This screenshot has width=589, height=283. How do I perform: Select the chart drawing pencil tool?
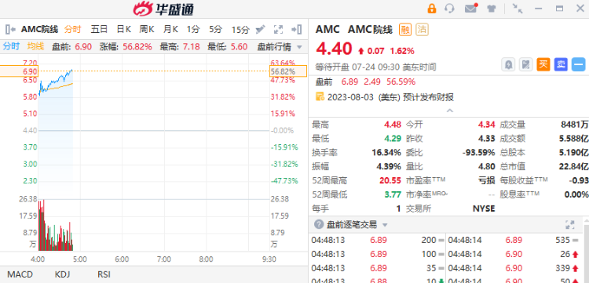260,29
